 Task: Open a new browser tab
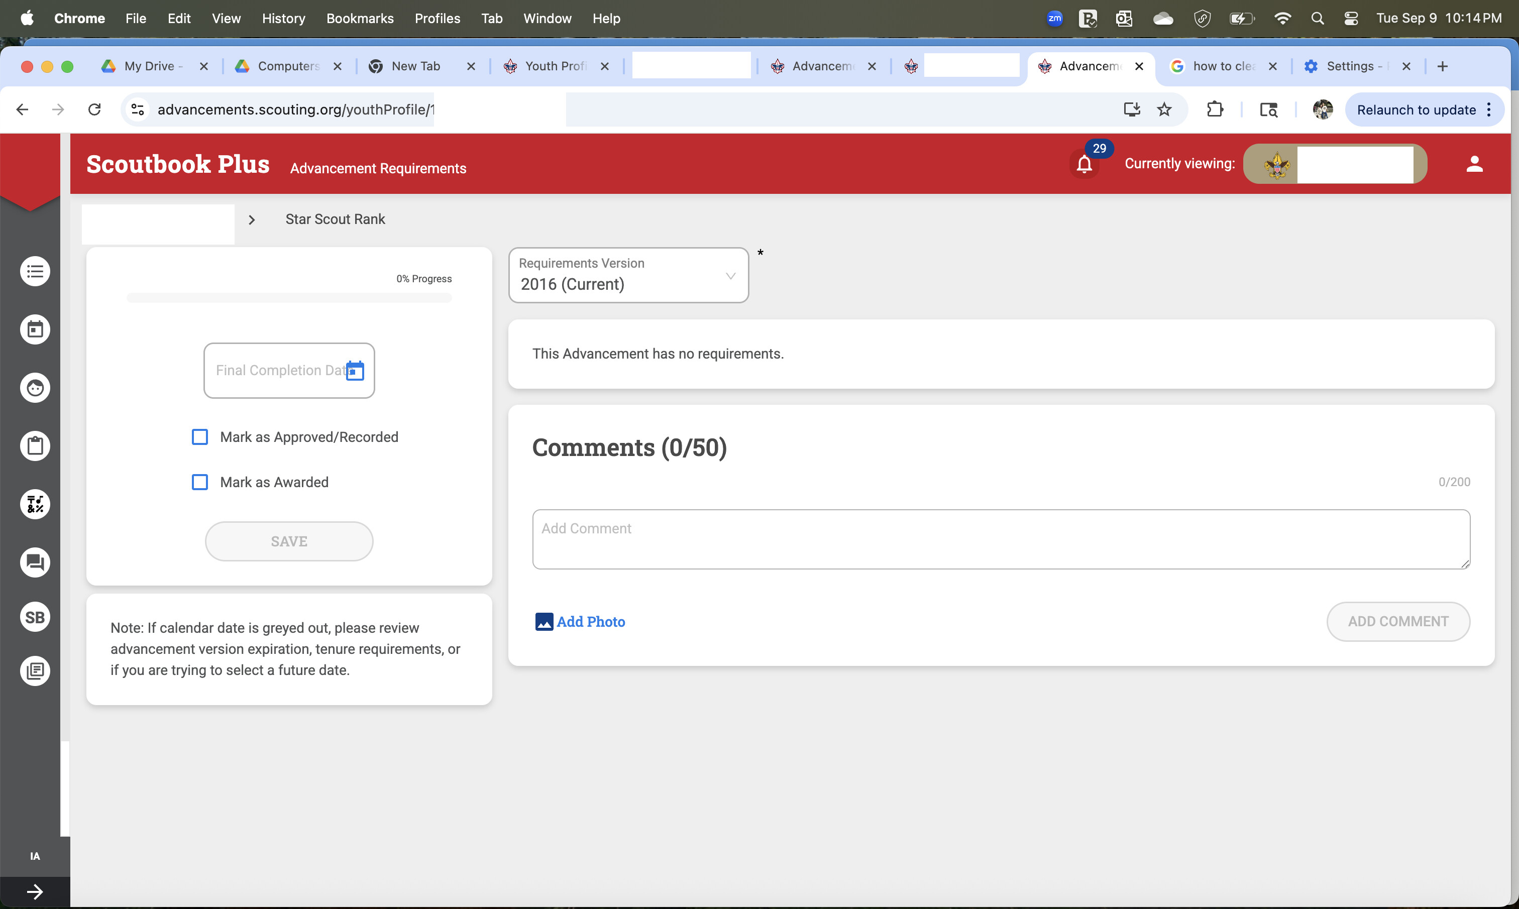[x=1443, y=66]
